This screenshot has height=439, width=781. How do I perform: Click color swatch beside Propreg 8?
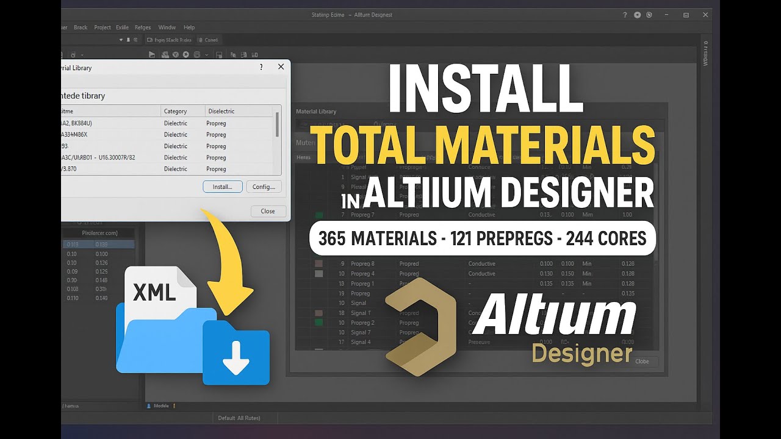[x=319, y=264]
